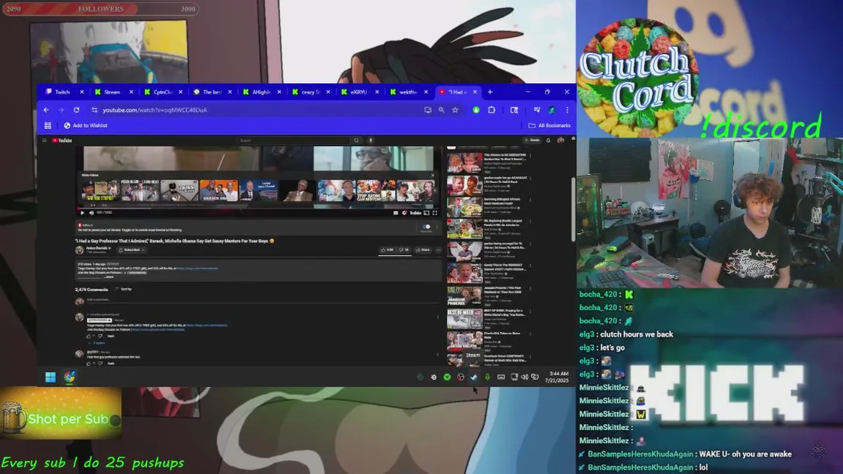Click the Add a comment field
The width and height of the screenshot is (843, 474).
point(263,300)
